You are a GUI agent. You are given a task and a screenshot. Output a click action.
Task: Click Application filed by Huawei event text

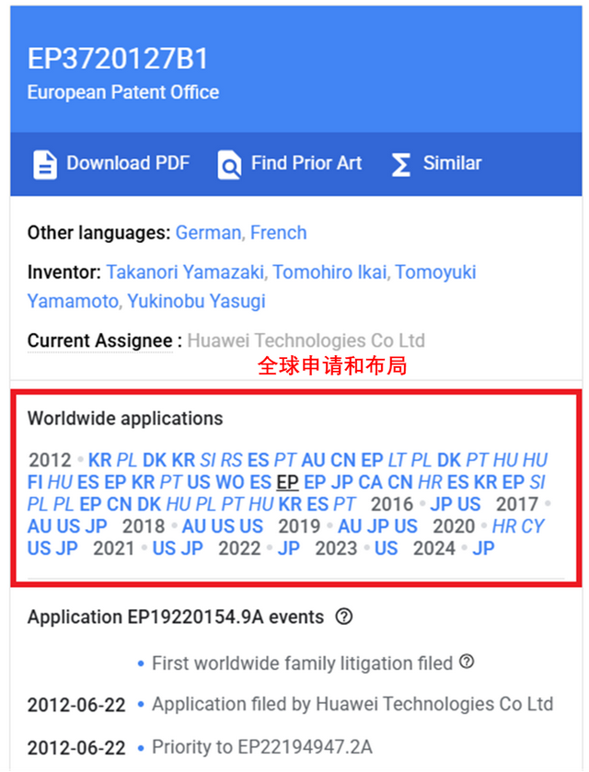[352, 704]
